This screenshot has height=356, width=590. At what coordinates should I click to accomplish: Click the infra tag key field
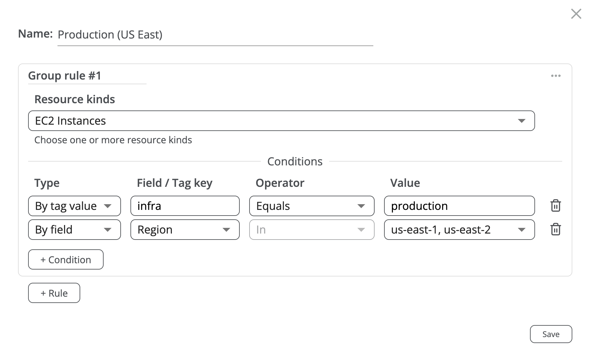(x=185, y=206)
